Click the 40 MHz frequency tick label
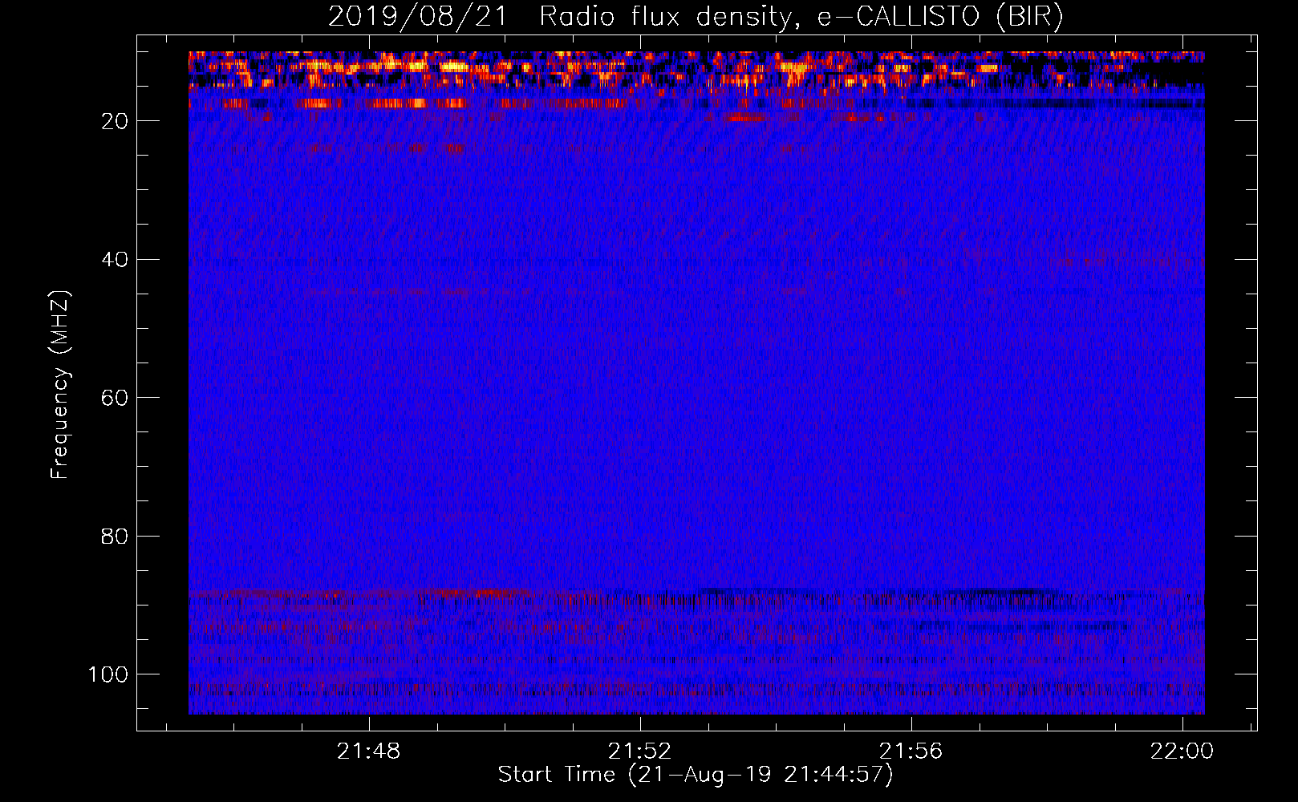This screenshot has width=1298, height=802. click(x=116, y=260)
